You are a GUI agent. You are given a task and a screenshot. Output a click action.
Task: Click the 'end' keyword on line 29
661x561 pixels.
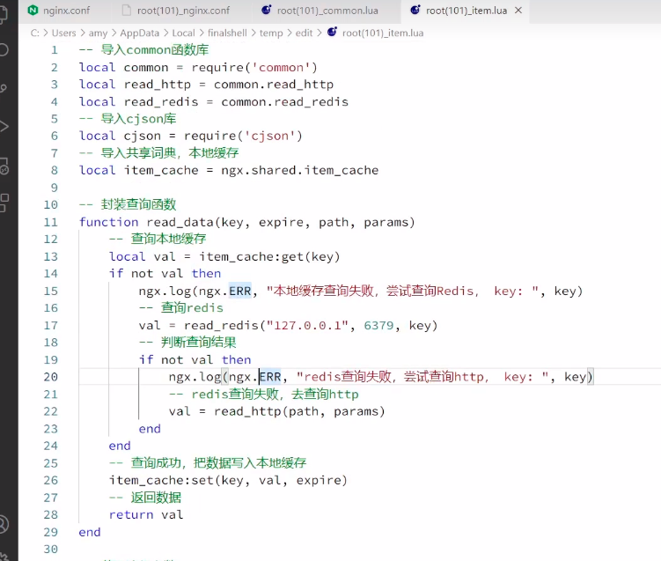point(90,532)
